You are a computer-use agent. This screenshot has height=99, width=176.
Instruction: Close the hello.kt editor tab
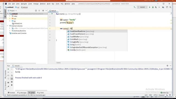[57, 11]
